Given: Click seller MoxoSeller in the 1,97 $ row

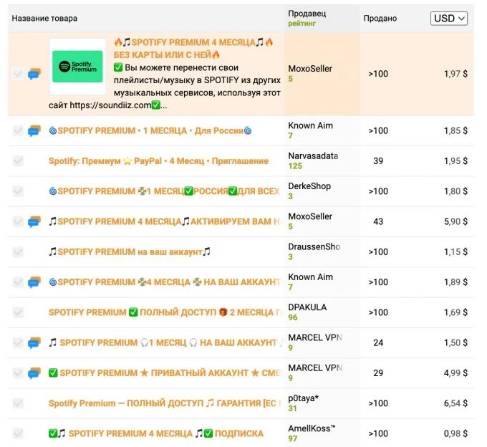Looking at the screenshot, I should 310,69.
